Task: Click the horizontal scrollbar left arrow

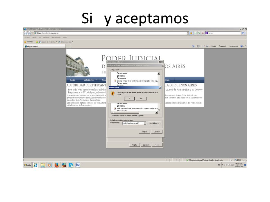Action: coord(112,112)
